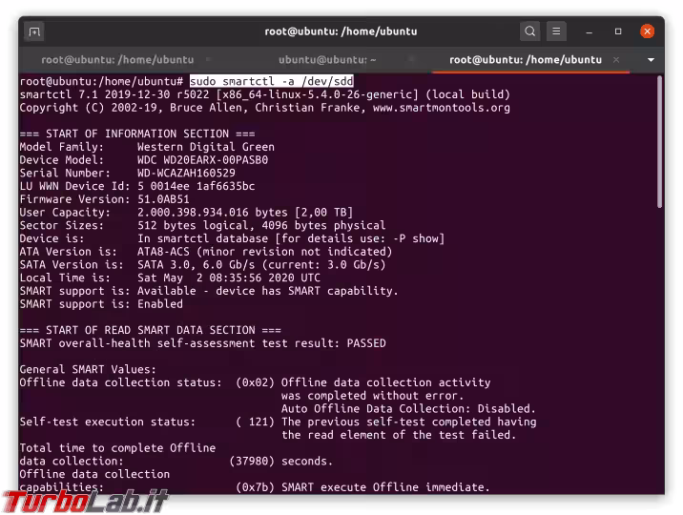Expand the tab list dropdown arrow
This screenshot has height=515, width=683.
[651, 60]
